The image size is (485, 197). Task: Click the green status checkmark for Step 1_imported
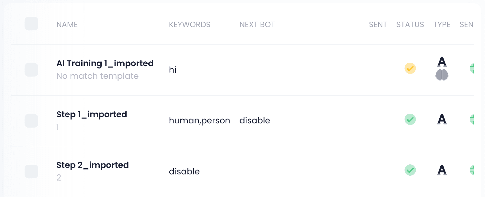[410, 119]
